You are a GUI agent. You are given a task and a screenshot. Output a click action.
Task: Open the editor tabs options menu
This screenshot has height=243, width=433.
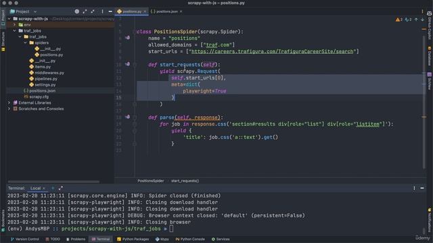(x=422, y=11)
